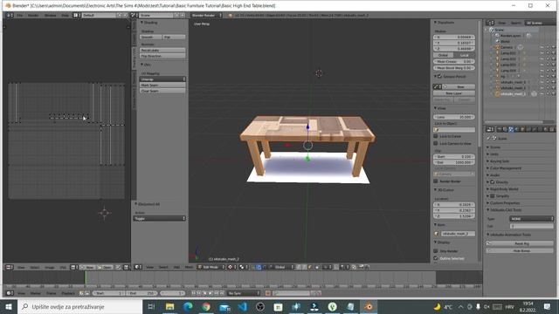Click Flip Direction button
The image size is (559, 314).
click(x=162, y=56)
